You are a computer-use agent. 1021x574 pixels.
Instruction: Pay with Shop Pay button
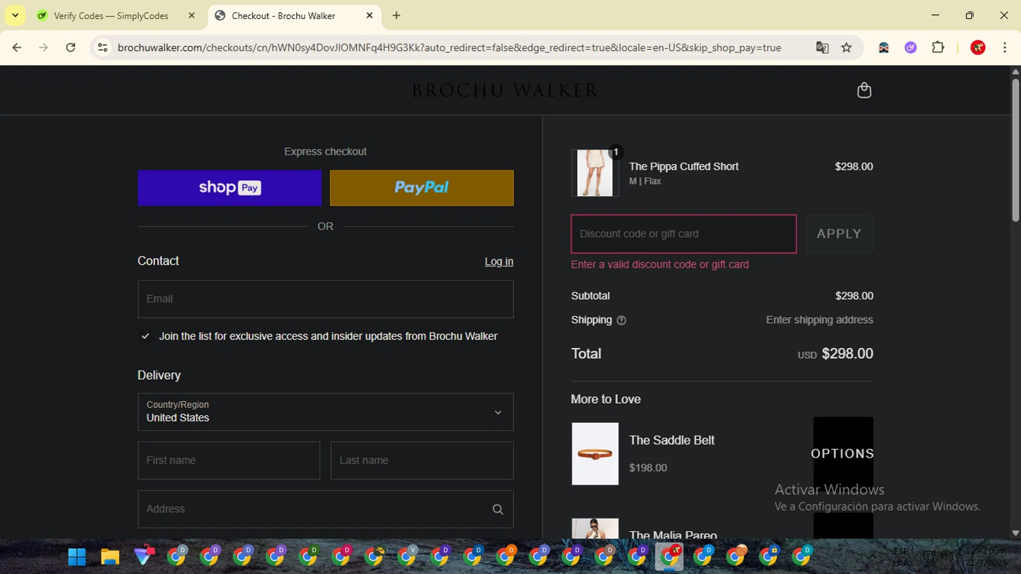tap(229, 188)
